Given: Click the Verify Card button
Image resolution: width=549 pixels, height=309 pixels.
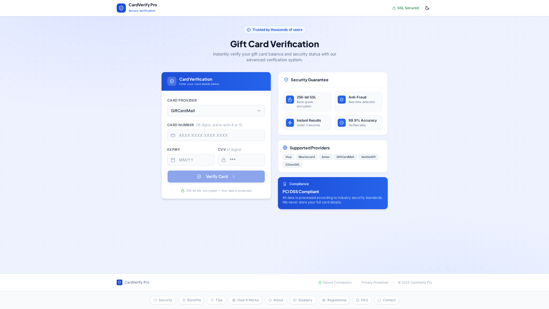Looking at the screenshot, I should click(216, 177).
